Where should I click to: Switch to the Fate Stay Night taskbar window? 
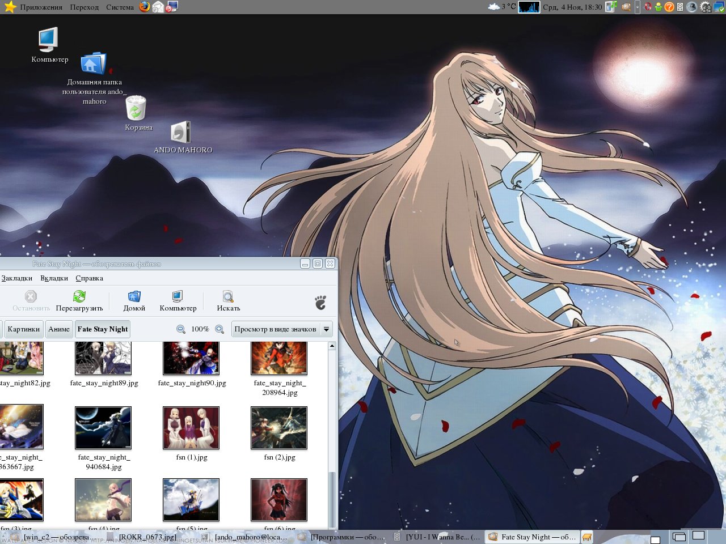pos(533,537)
